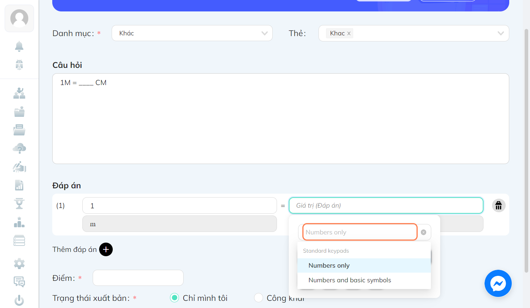Viewport: 530px width, 308px height.
Task: Expand the Thẻ tags dropdown
Action: point(414,33)
